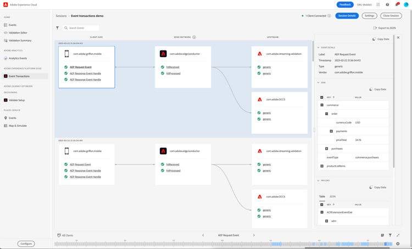This screenshot has width=412, height=249.
Task: Copy Data in the XDM section
Action: click(377, 89)
